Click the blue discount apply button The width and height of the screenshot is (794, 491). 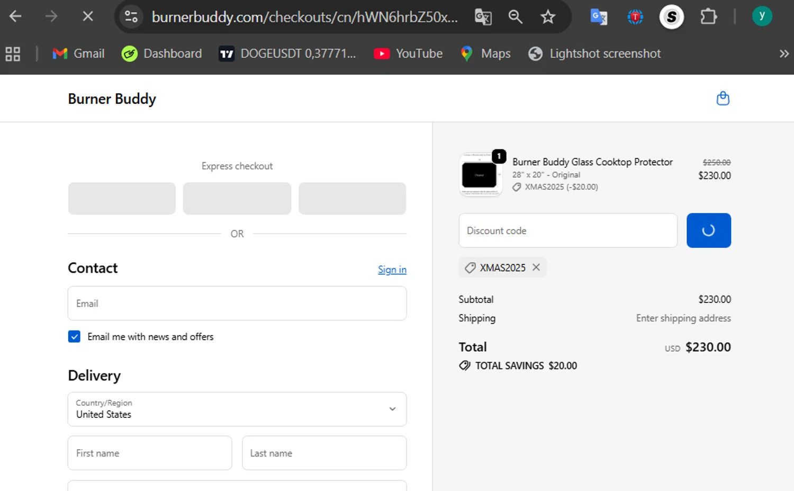coord(709,230)
